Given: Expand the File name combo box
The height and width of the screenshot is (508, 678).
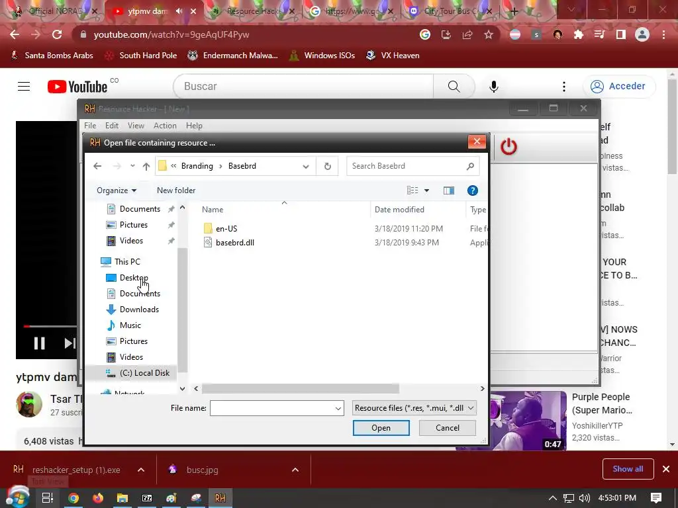Looking at the screenshot, I should coord(338,408).
